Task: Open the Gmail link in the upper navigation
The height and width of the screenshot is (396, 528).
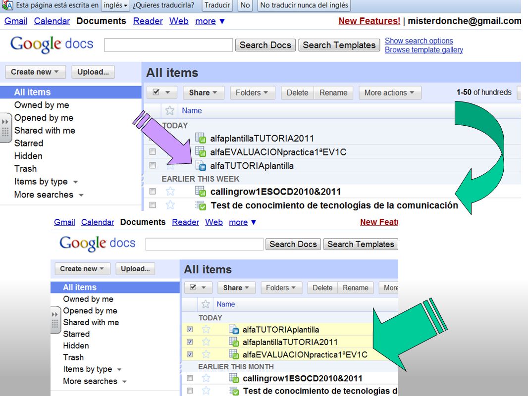Action: point(16,21)
